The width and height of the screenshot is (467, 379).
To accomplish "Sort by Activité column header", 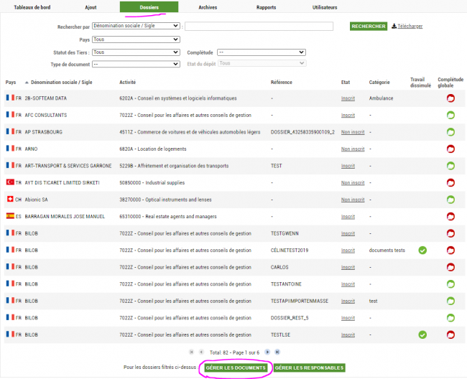I will [x=127, y=83].
